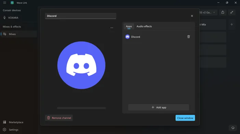Switch to the Apps tab
Screen dimensions: 240x134
pos(129,26)
